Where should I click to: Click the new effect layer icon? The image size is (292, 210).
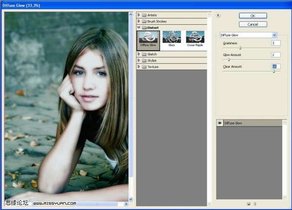click(248, 203)
